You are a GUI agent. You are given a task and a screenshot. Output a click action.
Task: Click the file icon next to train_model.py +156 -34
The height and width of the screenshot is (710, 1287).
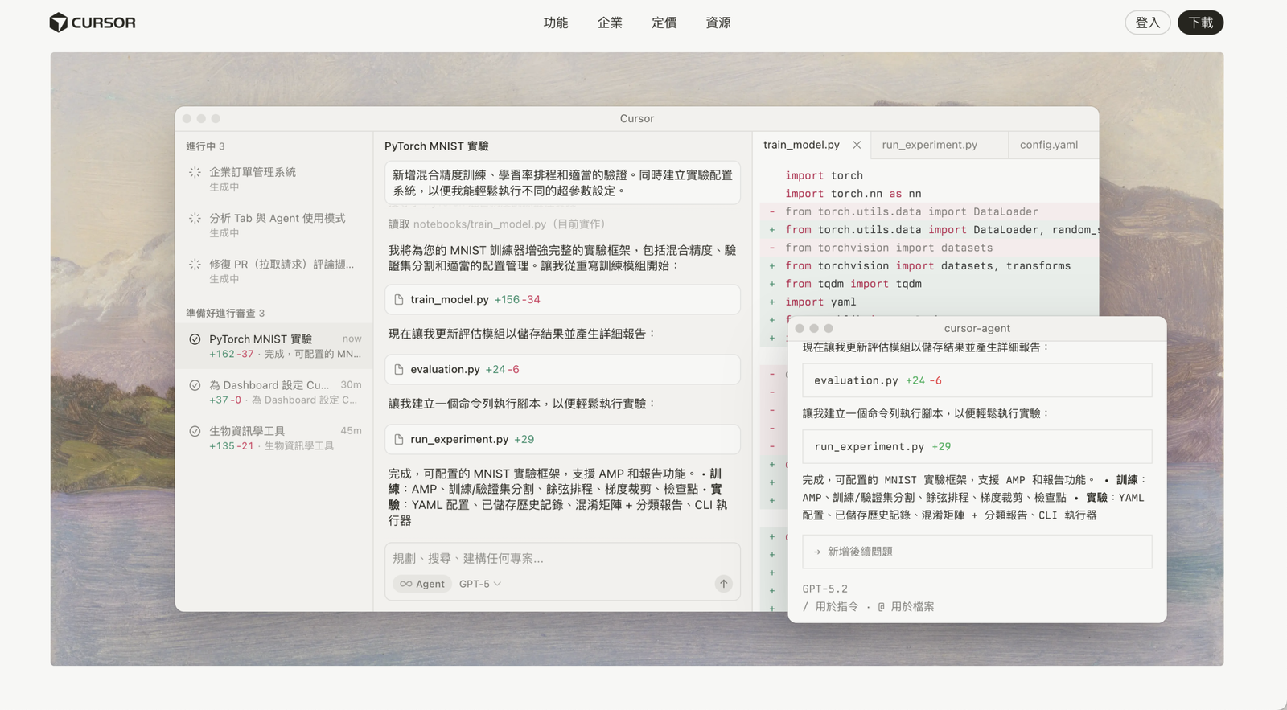pyautogui.click(x=399, y=300)
